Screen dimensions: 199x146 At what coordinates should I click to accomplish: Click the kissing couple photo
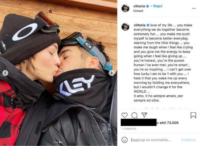pos(58,73)
